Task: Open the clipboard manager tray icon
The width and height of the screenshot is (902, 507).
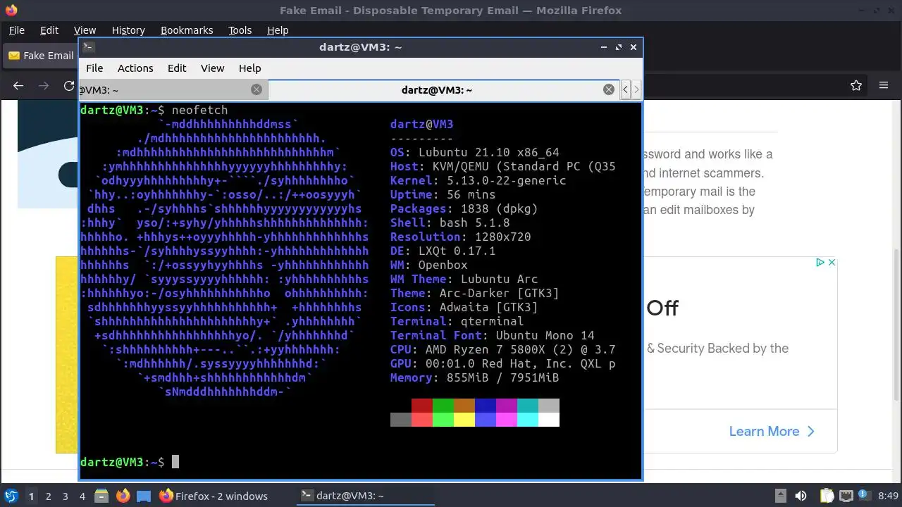Action: 826,496
